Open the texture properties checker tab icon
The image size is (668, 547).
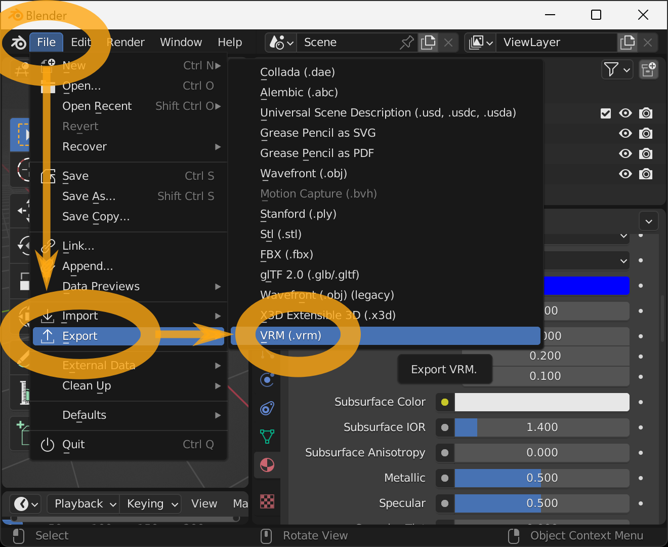[x=267, y=501]
